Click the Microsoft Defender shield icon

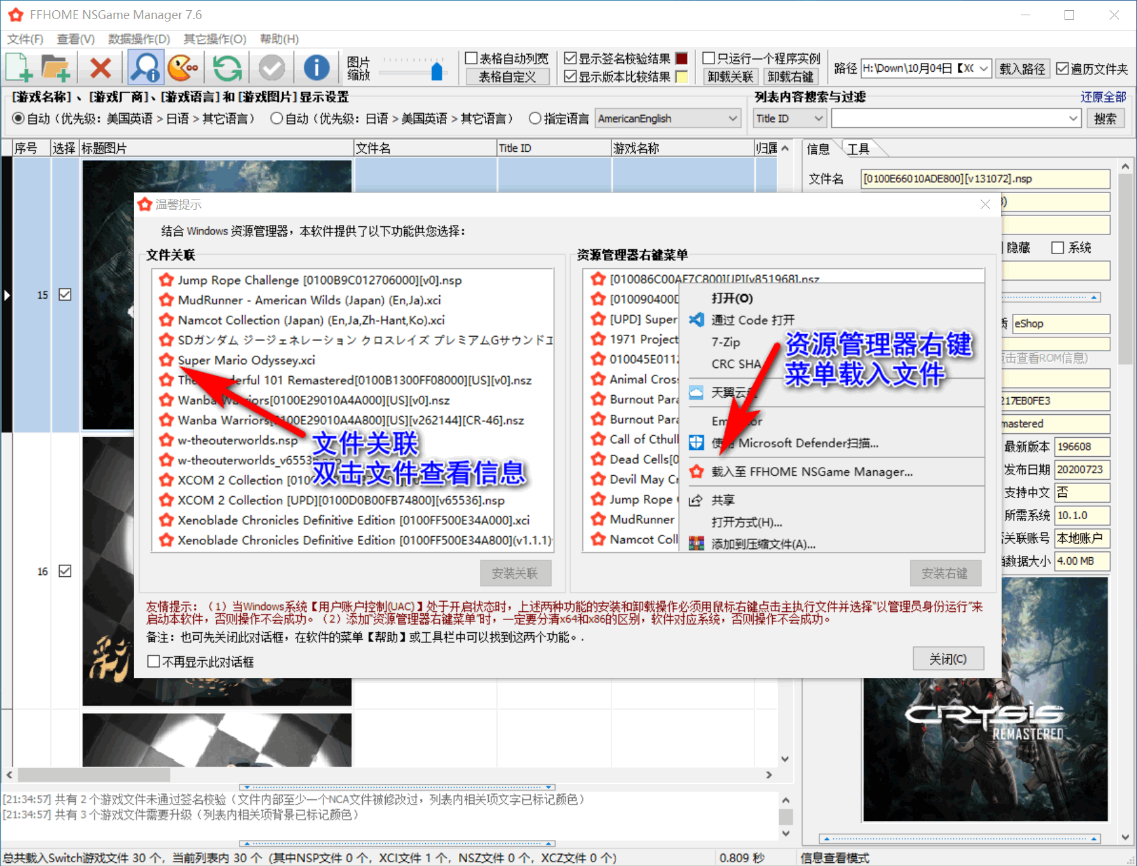point(697,443)
